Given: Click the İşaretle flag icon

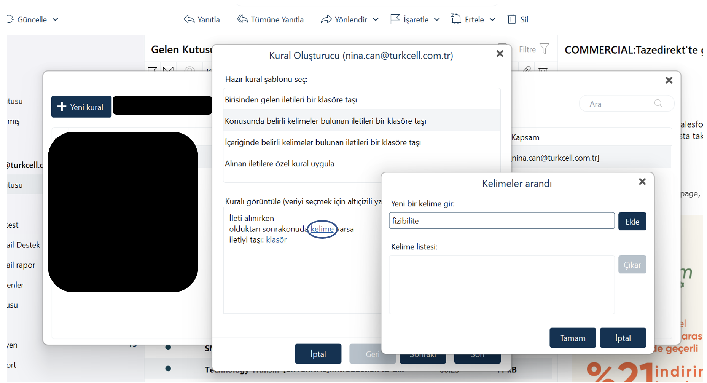Looking at the screenshot, I should (x=395, y=19).
